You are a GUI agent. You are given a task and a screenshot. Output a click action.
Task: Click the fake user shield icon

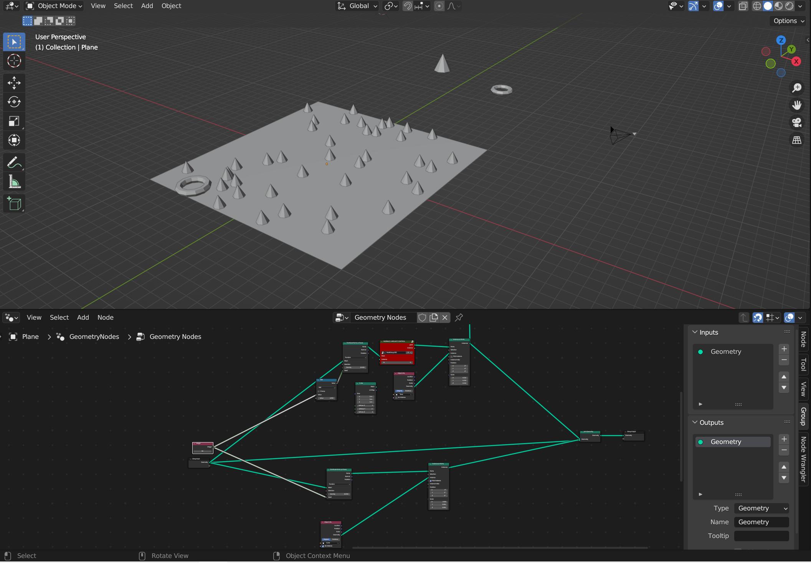(422, 317)
